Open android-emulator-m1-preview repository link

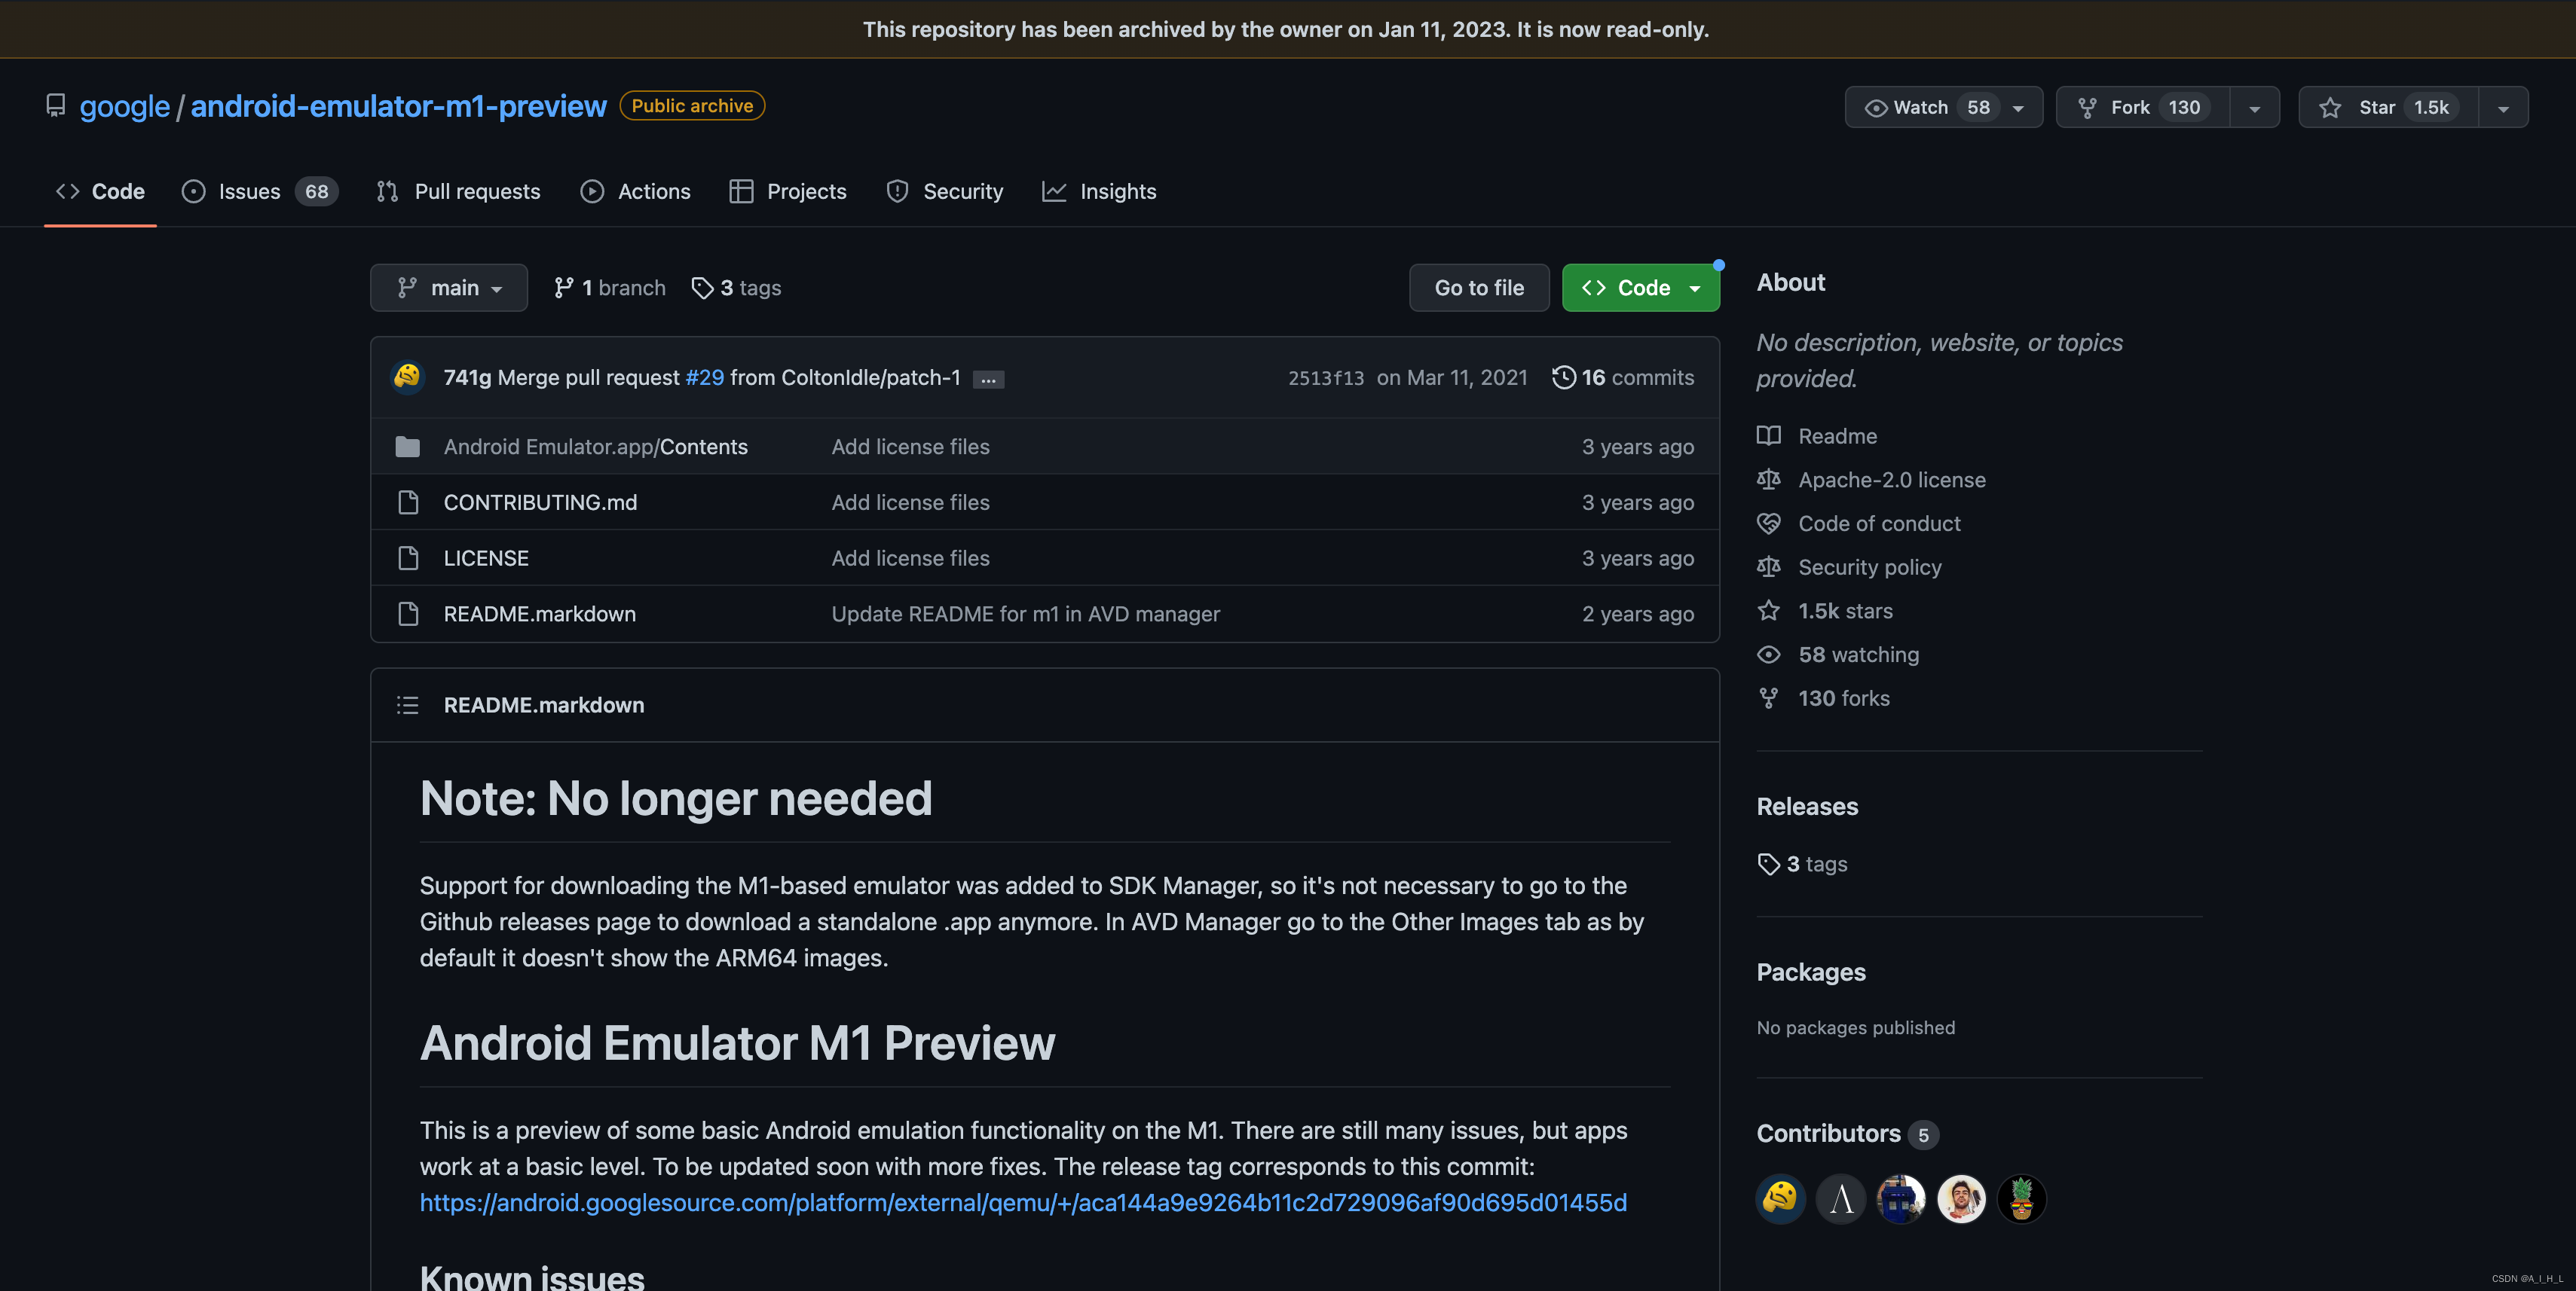(x=398, y=106)
